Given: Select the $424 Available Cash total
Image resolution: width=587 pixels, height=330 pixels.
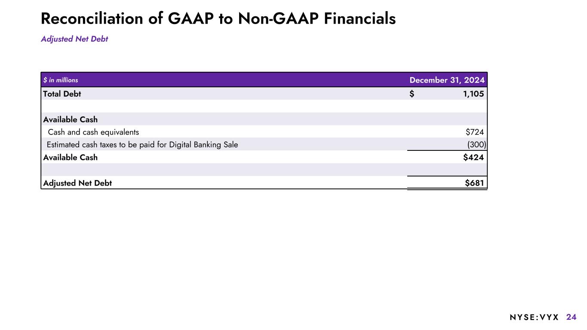Looking at the screenshot, I should pyautogui.click(x=473, y=157).
